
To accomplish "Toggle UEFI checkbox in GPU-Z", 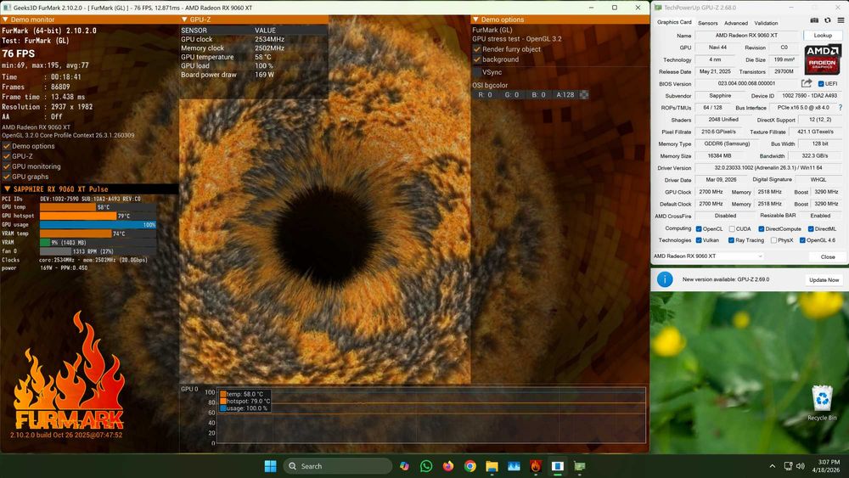I will click(821, 84).
